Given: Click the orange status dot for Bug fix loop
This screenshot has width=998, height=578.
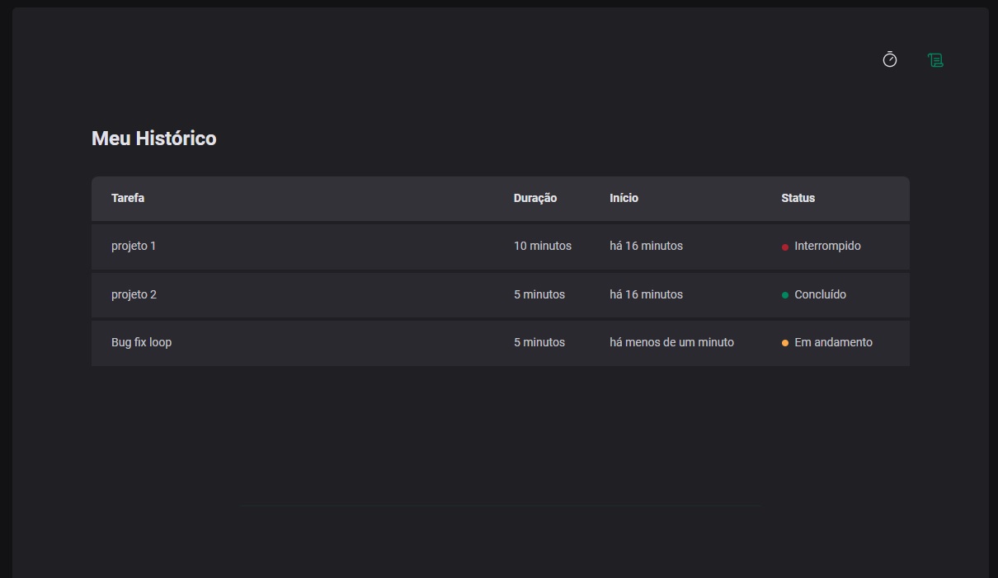Looking at the screenshot, I should point(784,342).
